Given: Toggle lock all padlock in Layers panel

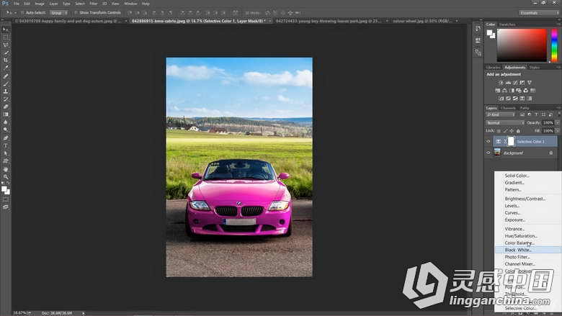Looking at the screenshot, I should click(518, 131).
